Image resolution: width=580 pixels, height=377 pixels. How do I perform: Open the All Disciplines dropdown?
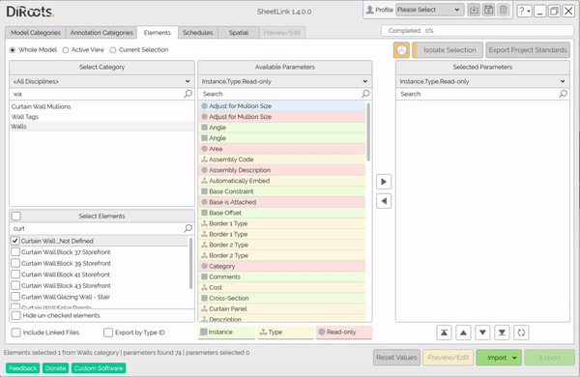[x=101, y=81]
